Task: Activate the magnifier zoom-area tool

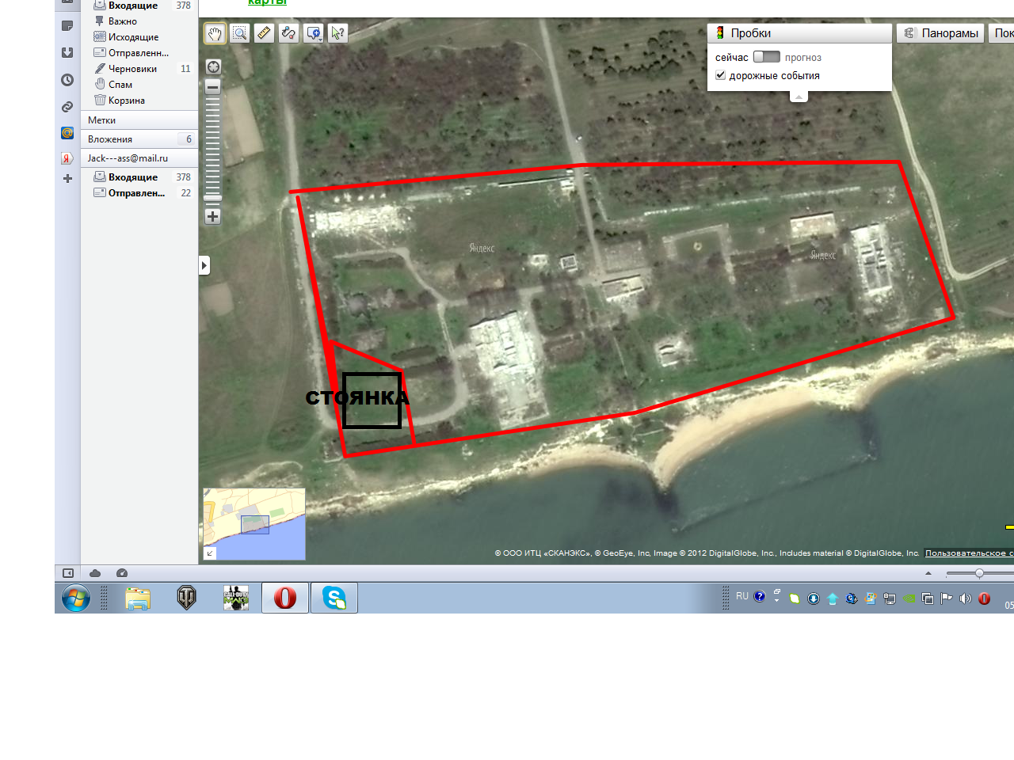Action: click(x=239, y=33)
